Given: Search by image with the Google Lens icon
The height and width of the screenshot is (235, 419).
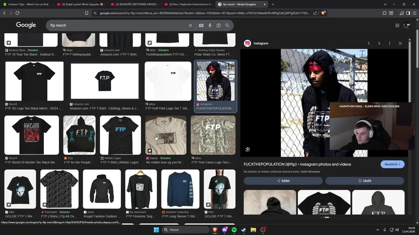Looking at the screenshot, I should coord(219,25).
